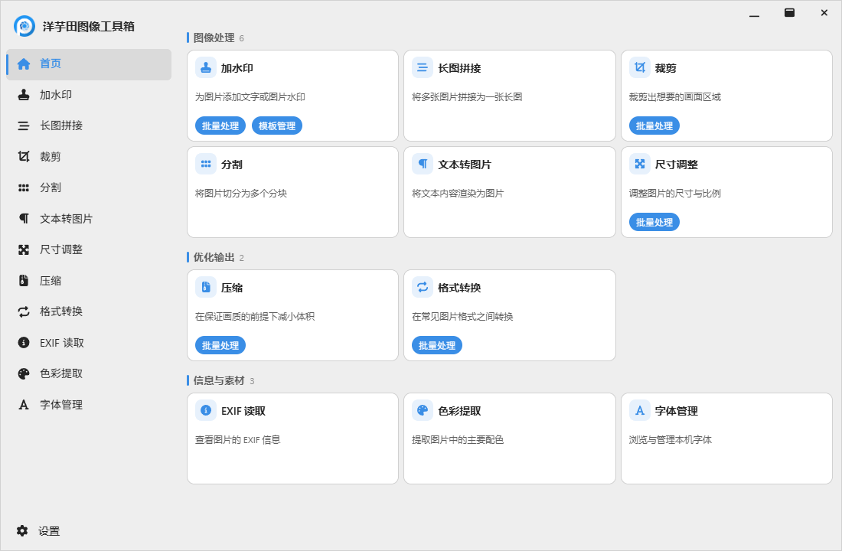Open the 加水印 card title

(x=237, y=68)
